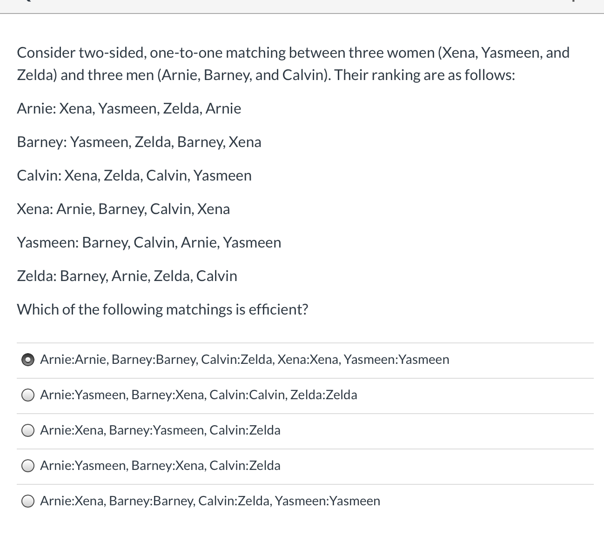This screenshot has width=604, height=536.
Task: Click answer label text Arnie:Yasmeen, Barney:Xena, Calvin:Zelda
Action: click(160, 466)
